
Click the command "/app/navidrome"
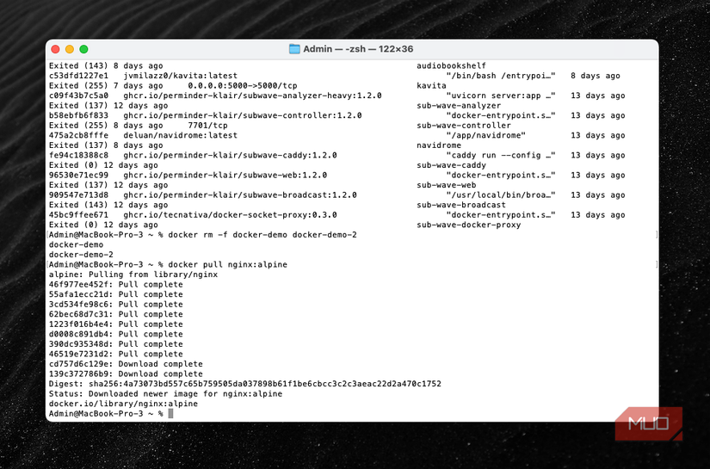(486, 135)
